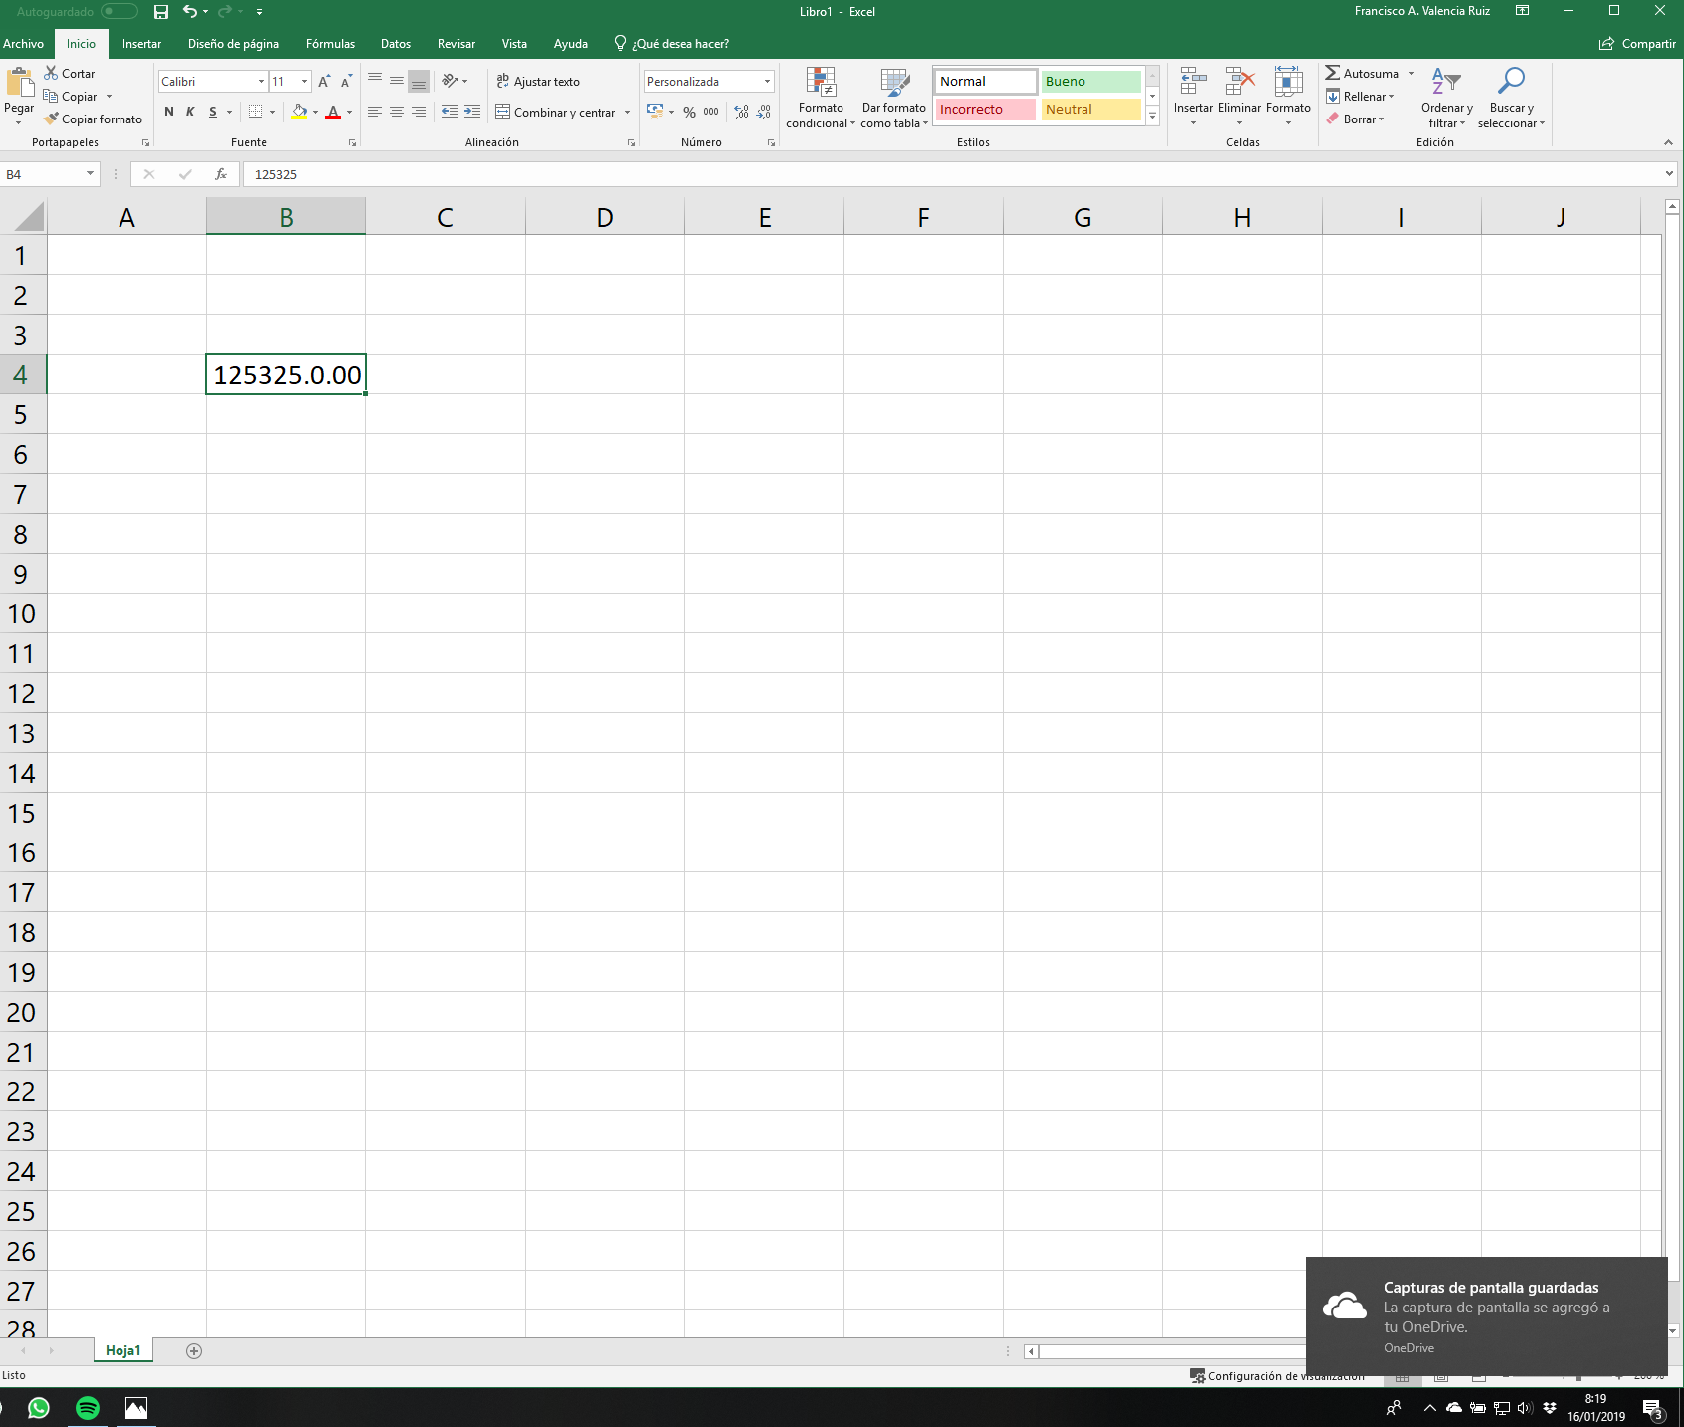Open the Calibri font name dropdown

tap(262, 82)
